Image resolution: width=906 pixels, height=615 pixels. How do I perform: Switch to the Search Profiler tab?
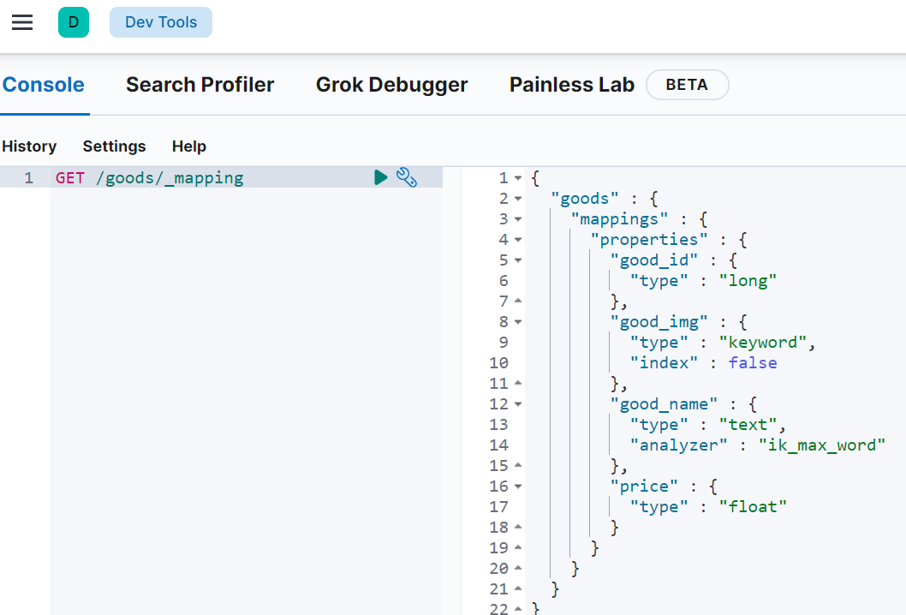[200, 85]
